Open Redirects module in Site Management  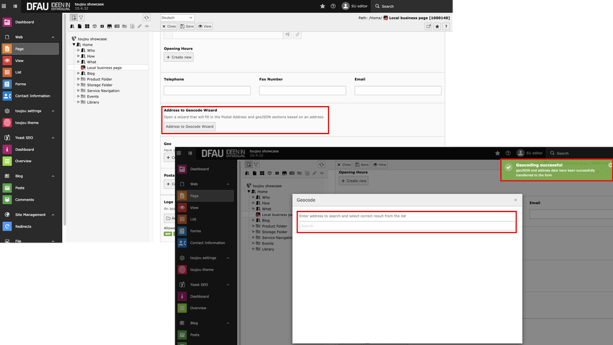point(23,226)
